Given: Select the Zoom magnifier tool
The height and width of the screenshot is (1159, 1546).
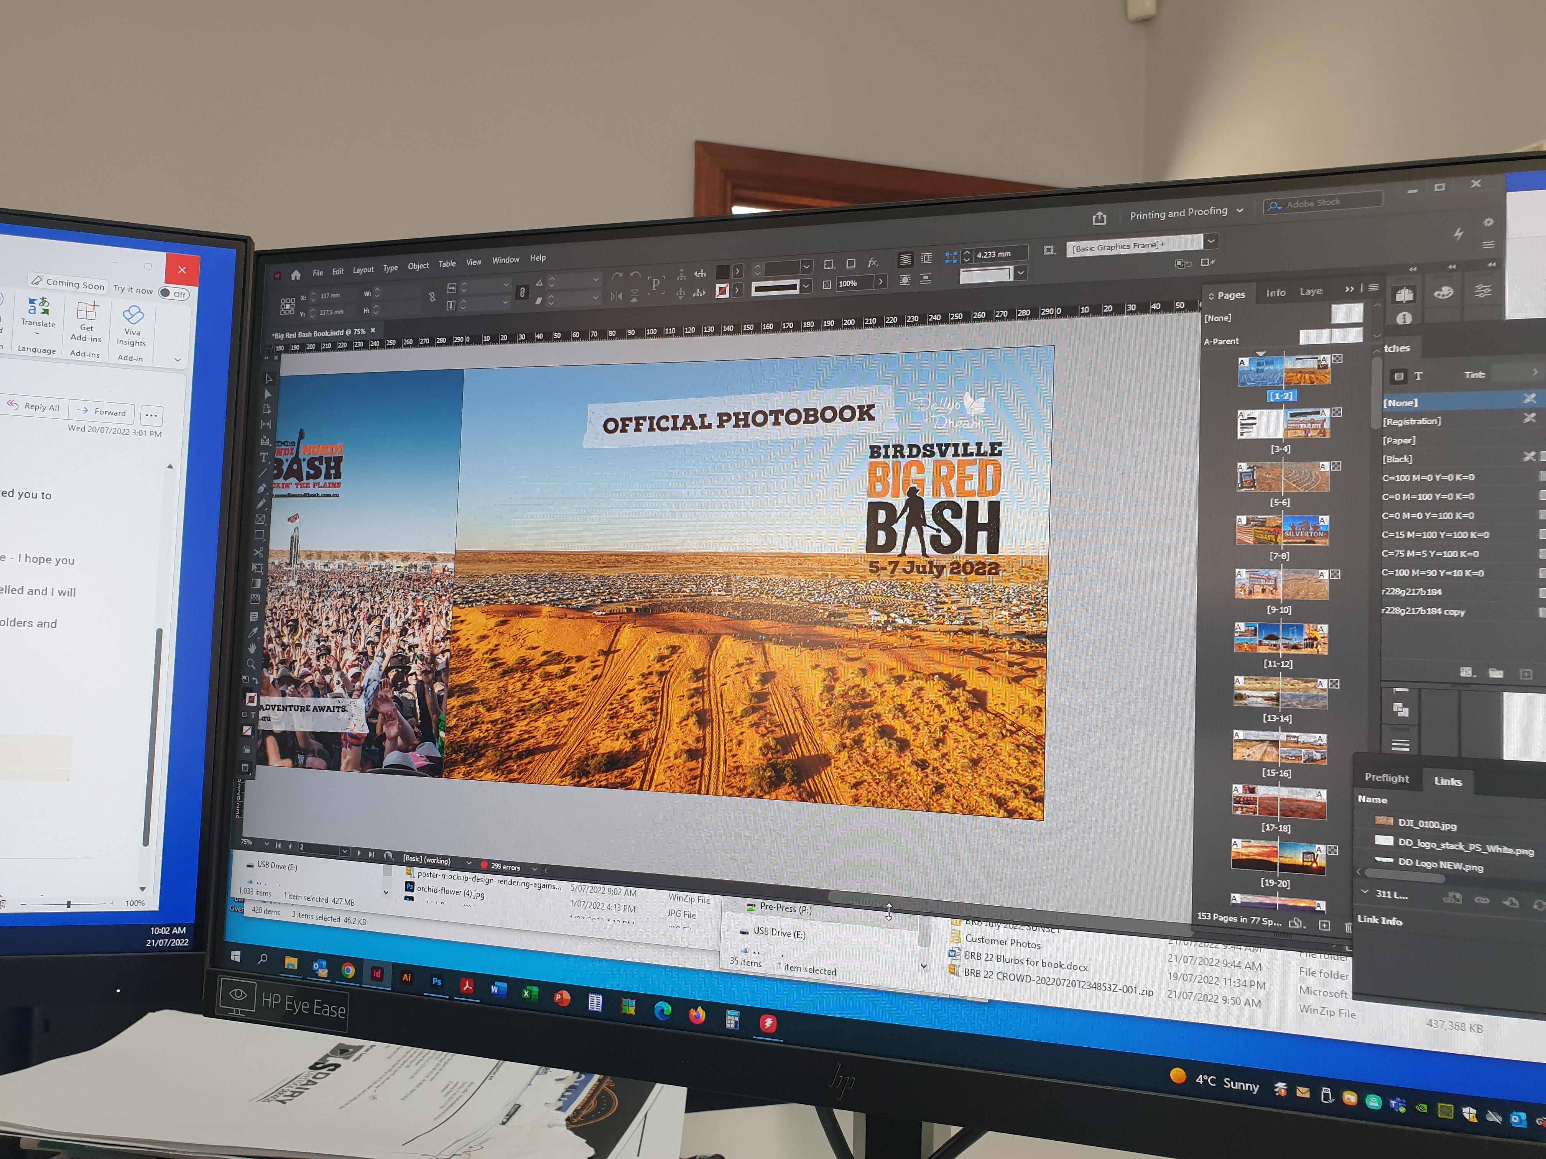Looking at the screenshot, I should point(252,664).
